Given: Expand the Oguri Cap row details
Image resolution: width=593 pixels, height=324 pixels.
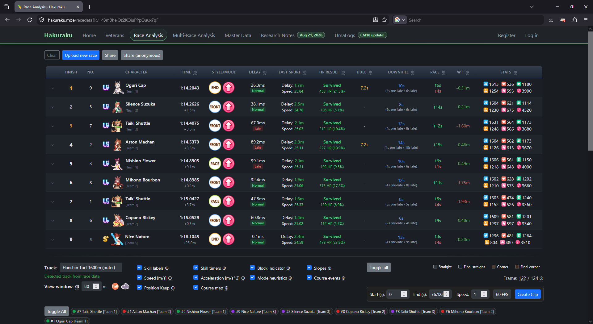Looking at the screenshot, I should [53, 88].
